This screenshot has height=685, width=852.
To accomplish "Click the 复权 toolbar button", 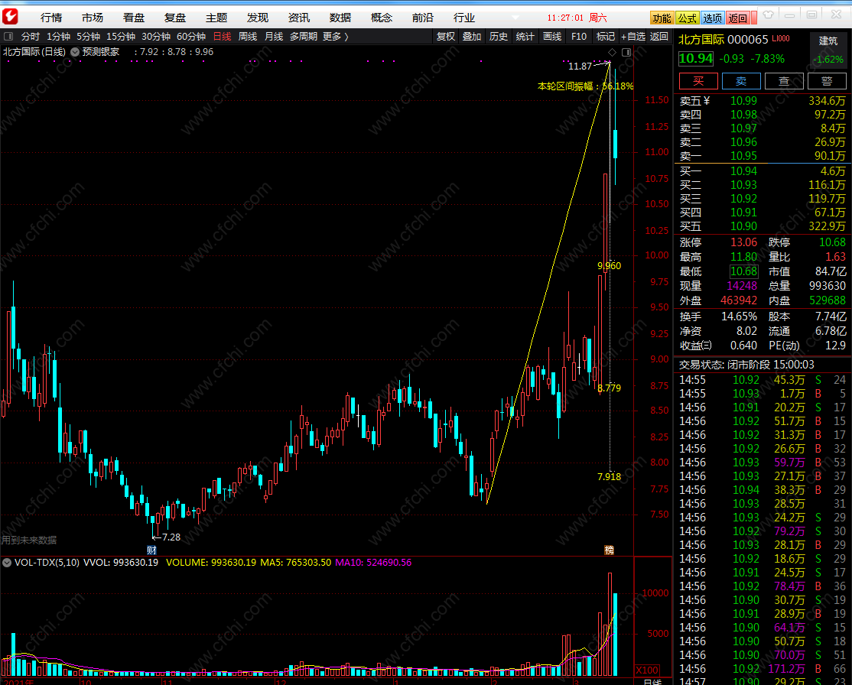I will [446, 37].
